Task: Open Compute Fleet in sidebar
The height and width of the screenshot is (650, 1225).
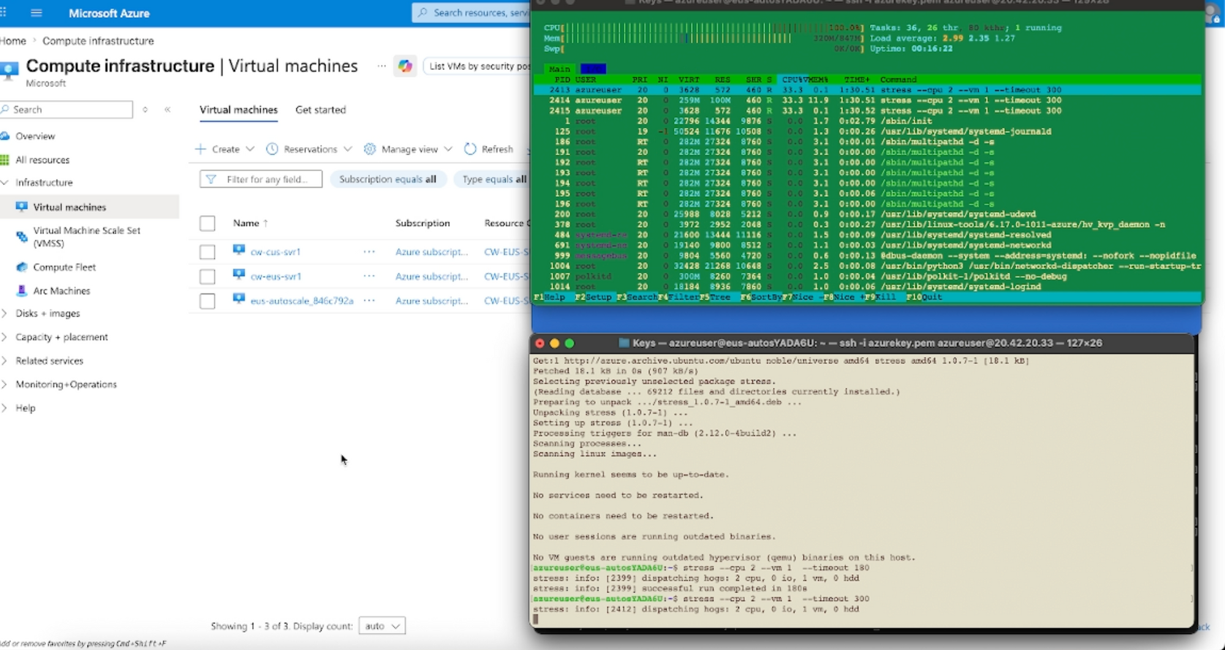Action: tap(64, 267)
